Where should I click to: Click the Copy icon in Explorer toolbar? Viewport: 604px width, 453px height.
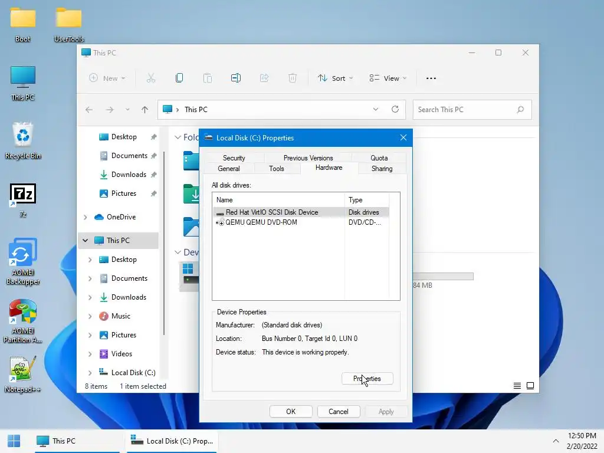coord(179,78)
